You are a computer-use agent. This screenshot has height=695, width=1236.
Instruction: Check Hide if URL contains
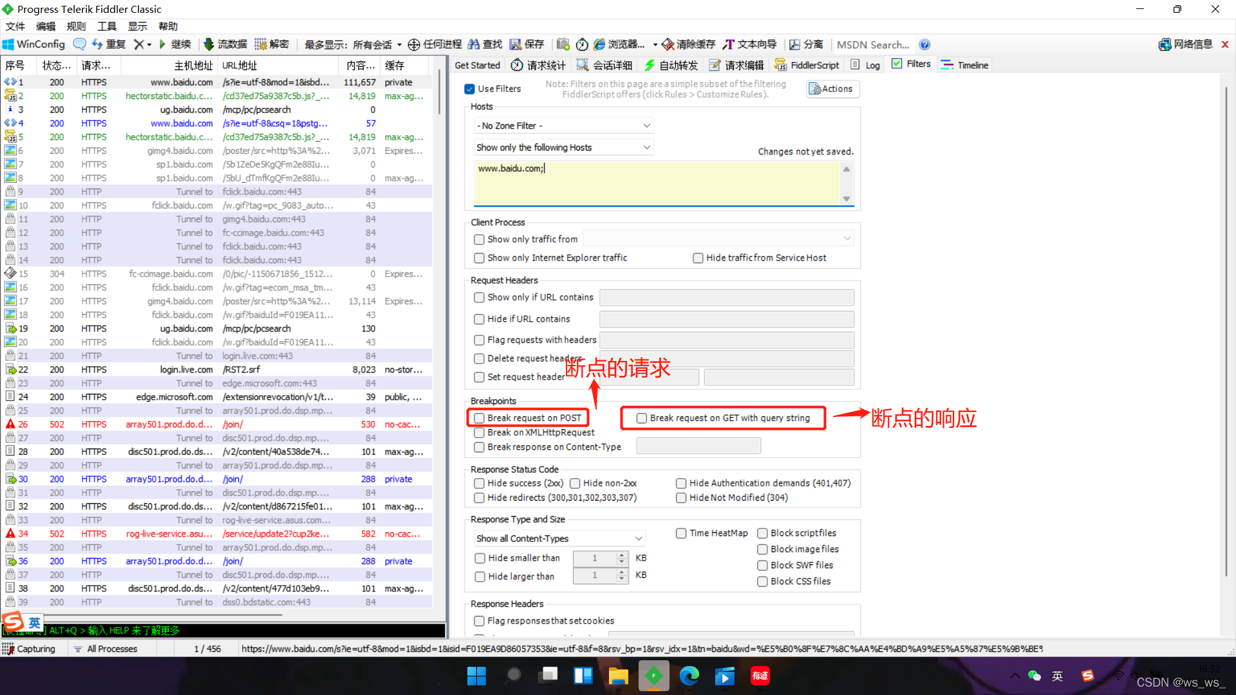tap(479, 319)
